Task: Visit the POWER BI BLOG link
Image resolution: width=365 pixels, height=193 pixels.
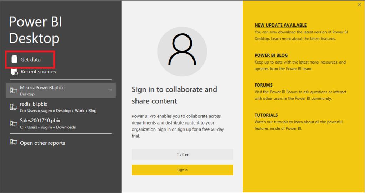Action: click(x=271, y=55)
